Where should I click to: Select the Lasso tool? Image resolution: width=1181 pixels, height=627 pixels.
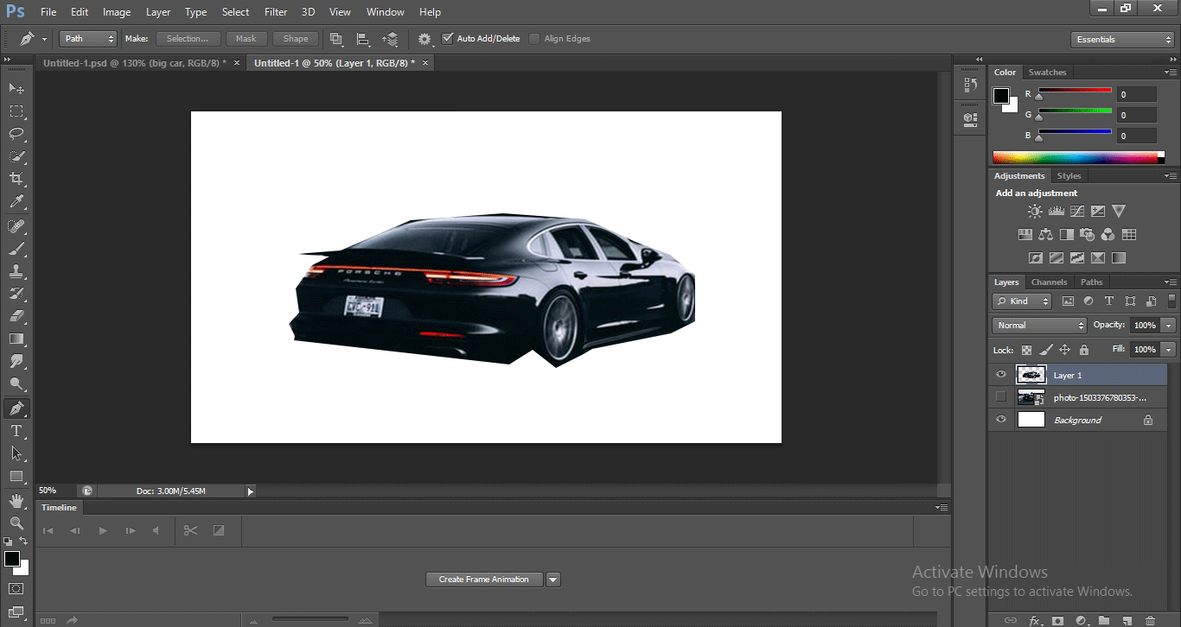click(x=16, y=134)
